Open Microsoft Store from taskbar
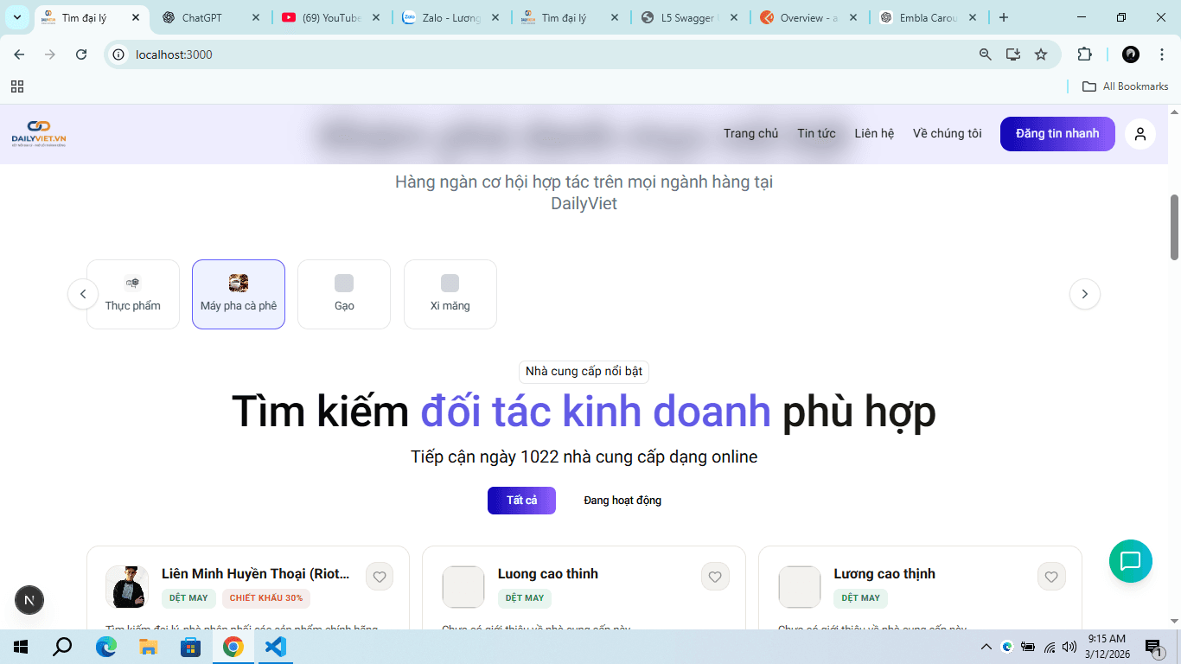 pos(191,647)
